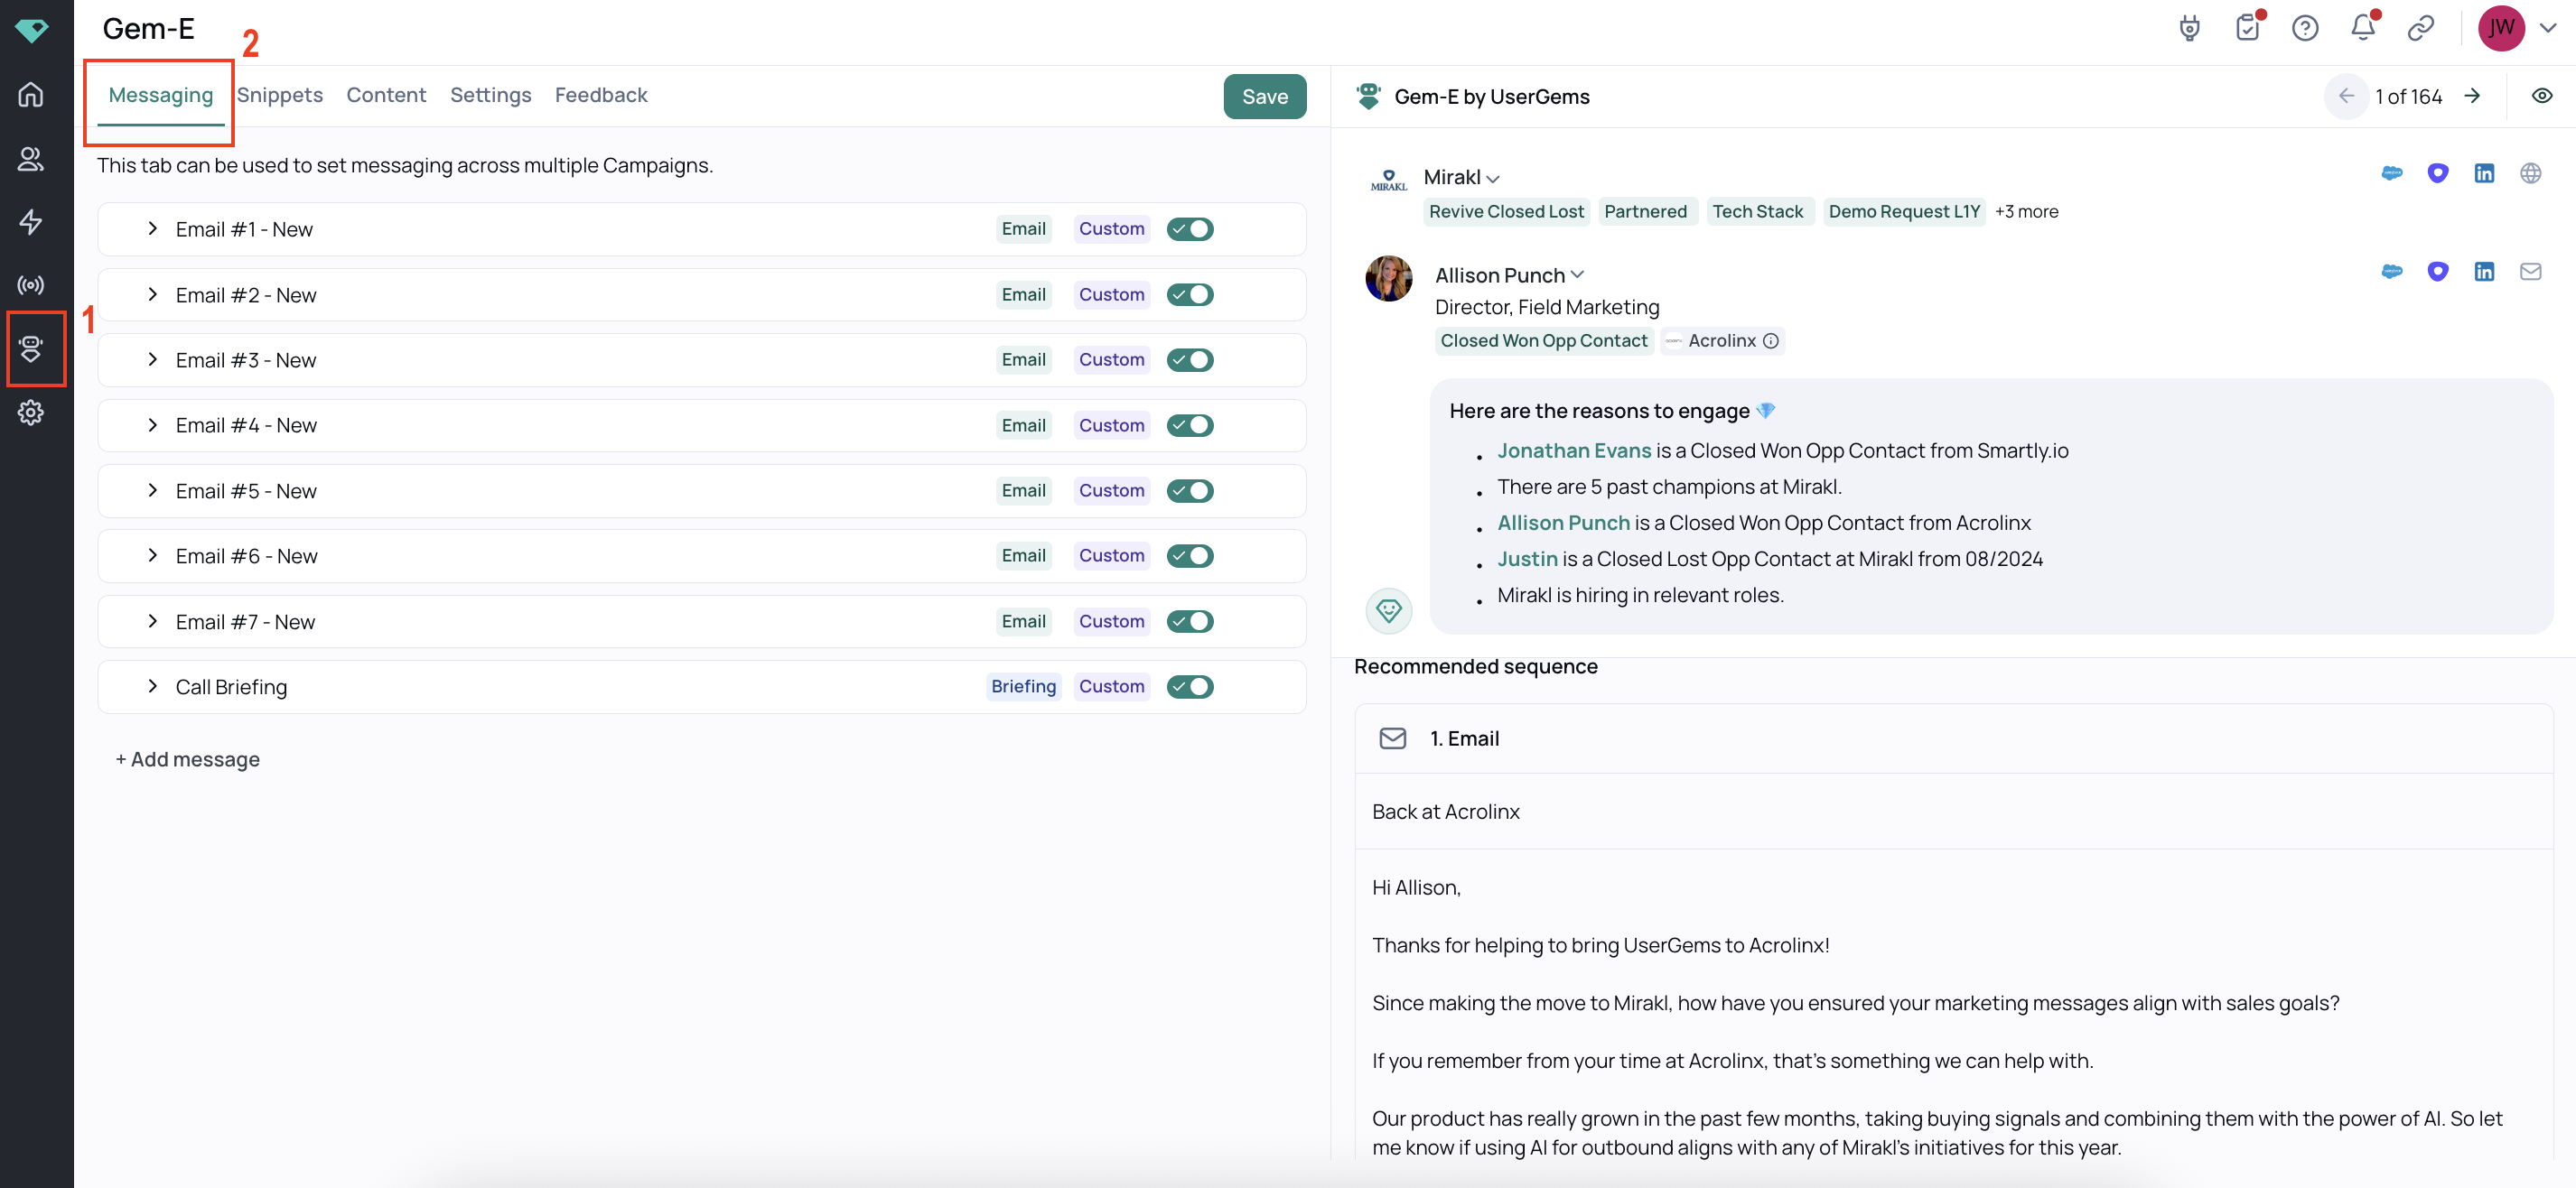The image size is (2576, 1188).
Task: Open purple Outreach icon for Allison Punch
Action: (2438, 271)
